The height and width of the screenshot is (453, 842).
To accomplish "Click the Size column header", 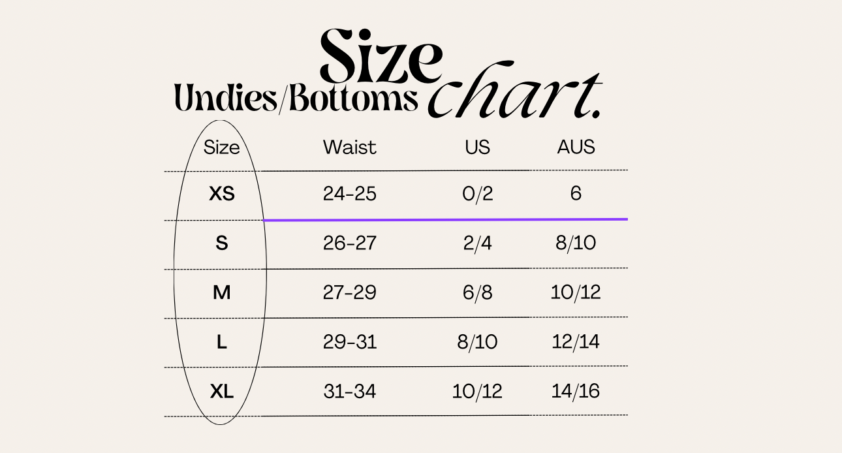I will pyautogui.click(x=221, y=148).
